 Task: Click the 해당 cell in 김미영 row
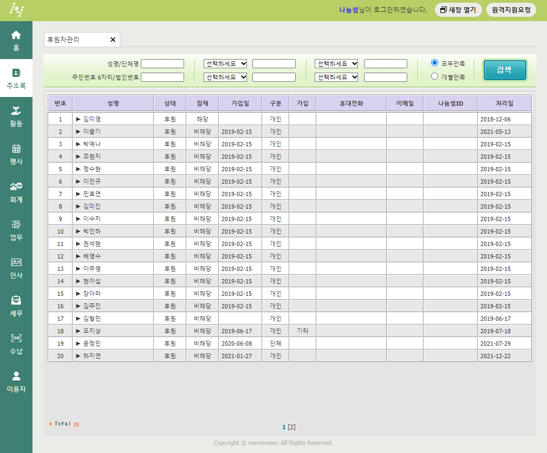(203, 119)
